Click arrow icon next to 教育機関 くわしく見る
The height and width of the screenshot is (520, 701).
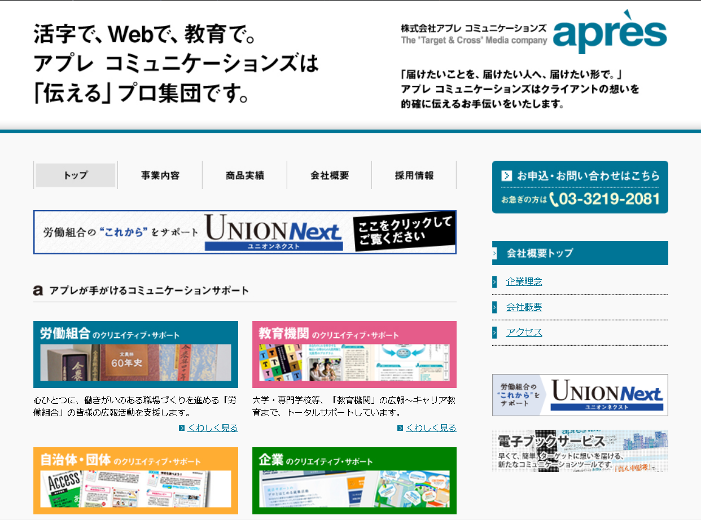click(400, 428)
